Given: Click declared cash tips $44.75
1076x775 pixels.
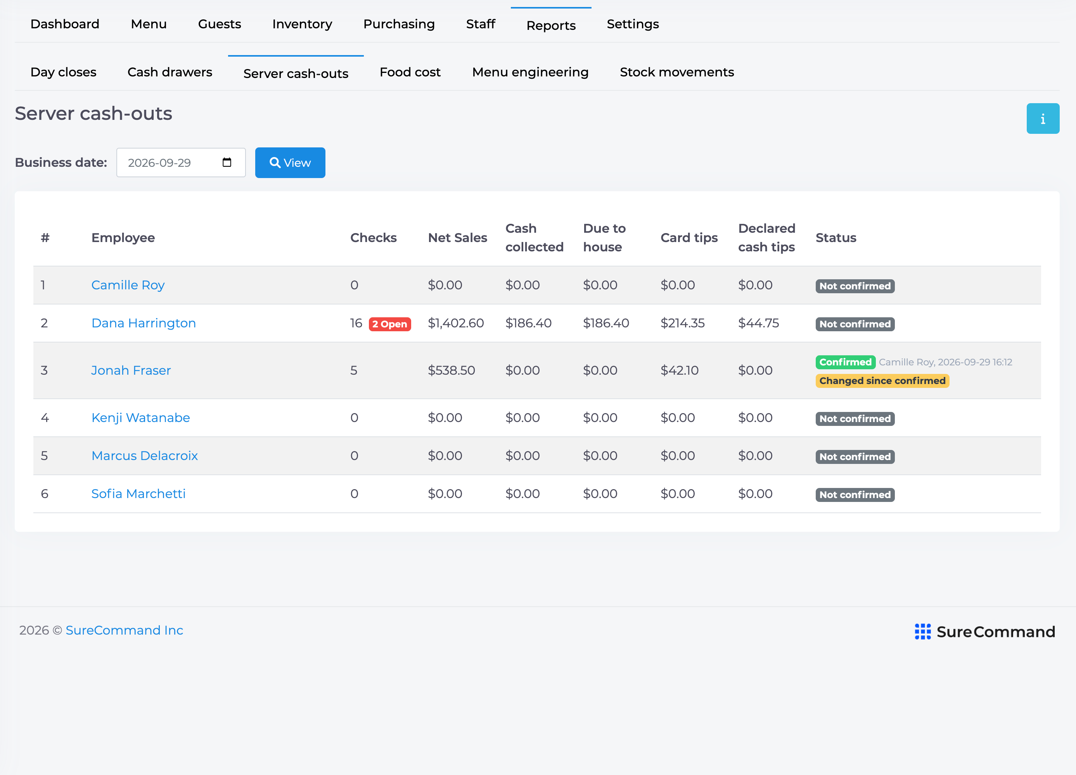Looking at the screenshot, I should [x=758, y=323].
